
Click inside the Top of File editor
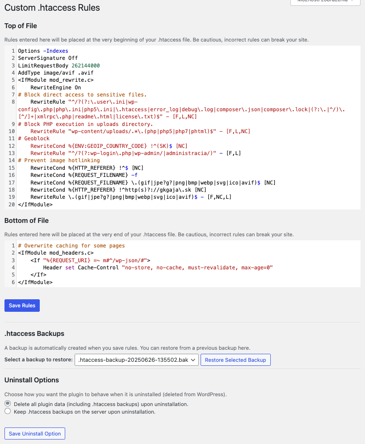(x=179, y=125)
